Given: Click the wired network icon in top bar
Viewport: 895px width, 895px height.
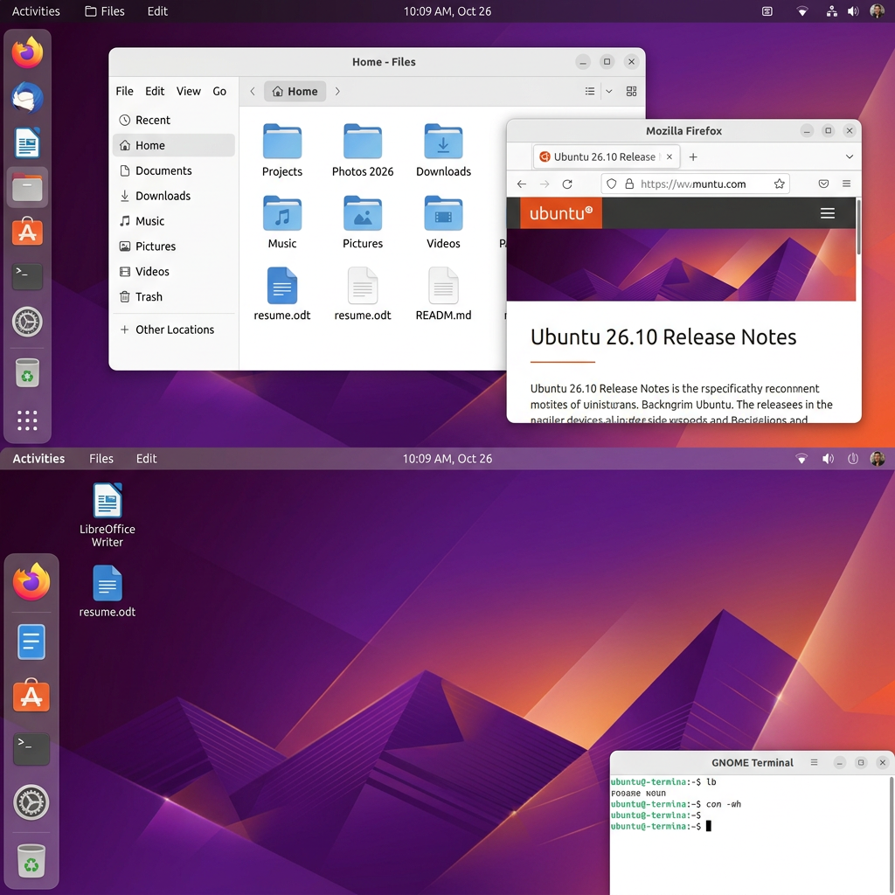Looking at the screenshot, I should point(832,10).
